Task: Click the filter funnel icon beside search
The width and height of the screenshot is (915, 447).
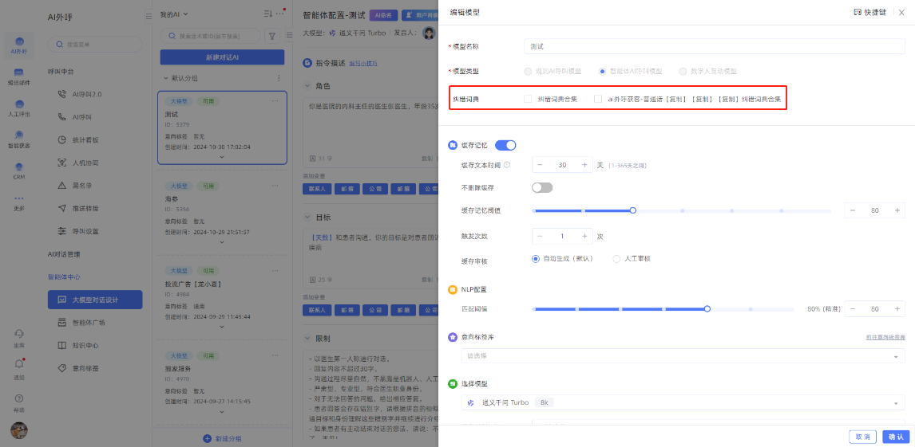Action: [272, 36]
